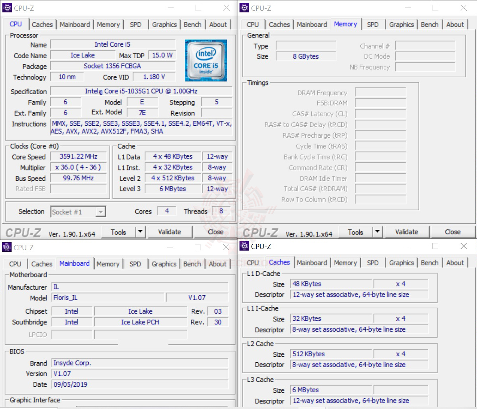Switch to Mainboard tab in the Caches window
The height and width of the screenshot is (409, 477).
pos(312,263)
